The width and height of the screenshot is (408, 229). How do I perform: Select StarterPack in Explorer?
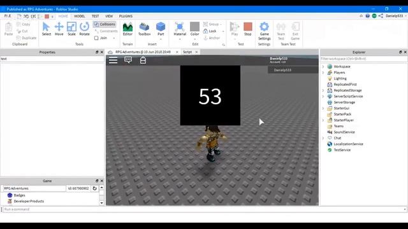342,114
